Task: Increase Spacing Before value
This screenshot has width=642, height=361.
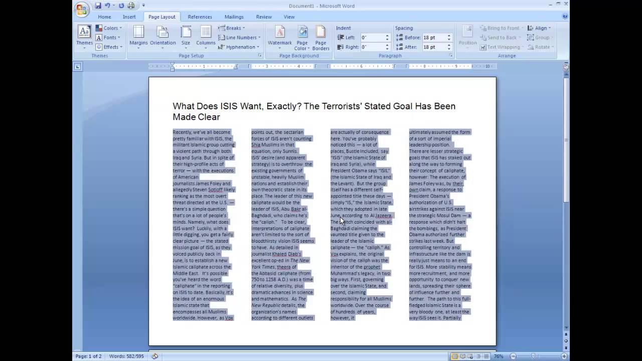Action: point(449,36)
